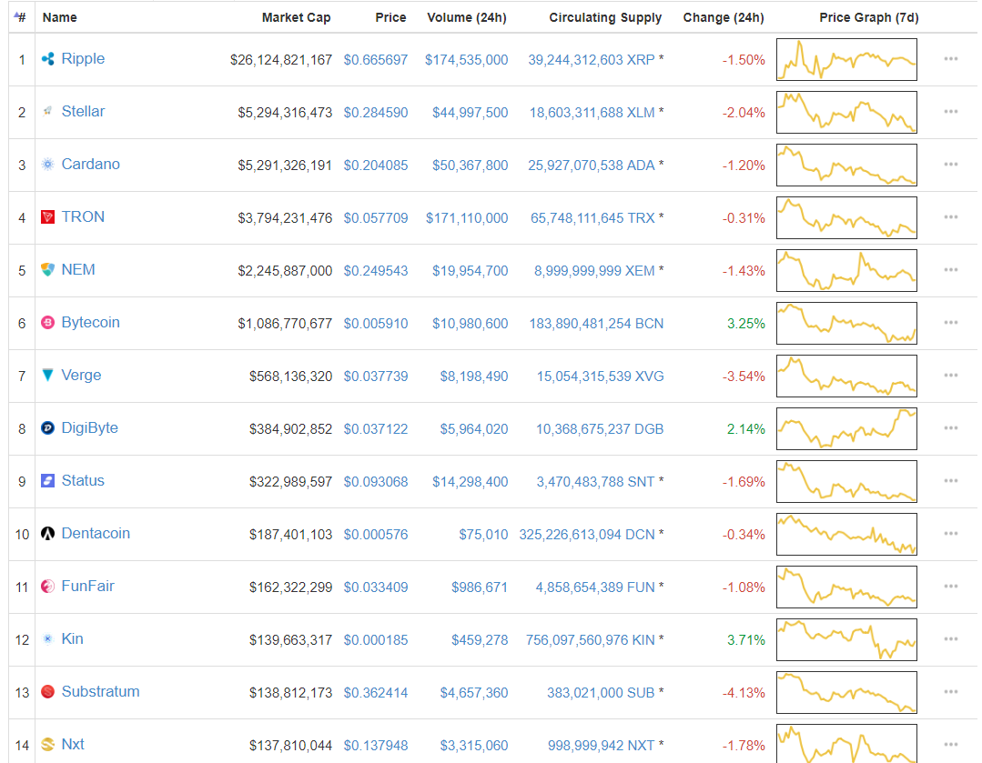Image resolution: width=982 pixels, height=763 pixels.
Task: Click the Stellar rocket logo icon
Action: coord(47,112)
